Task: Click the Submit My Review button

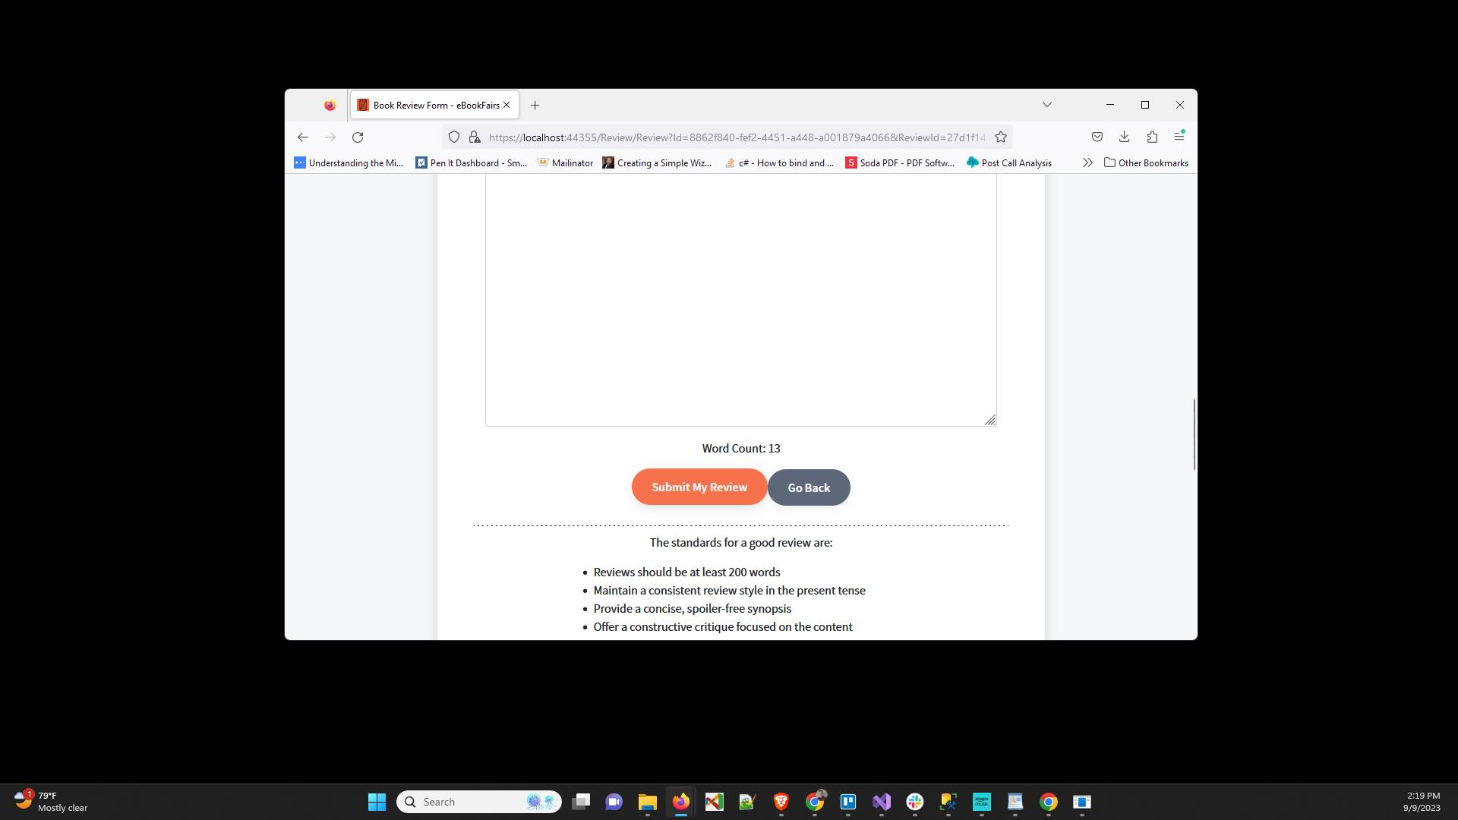Action: [x=699, y=487]
